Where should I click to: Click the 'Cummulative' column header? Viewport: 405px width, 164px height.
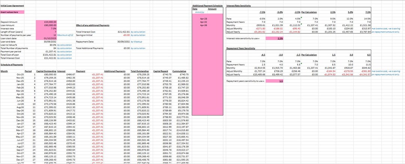click(179, 71)
